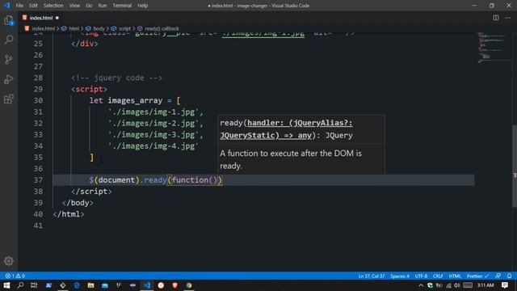Image resolution: width=517 pixels, height=291 pixels.
Task: Open the Windows Start menu
Action: [6, 285]
